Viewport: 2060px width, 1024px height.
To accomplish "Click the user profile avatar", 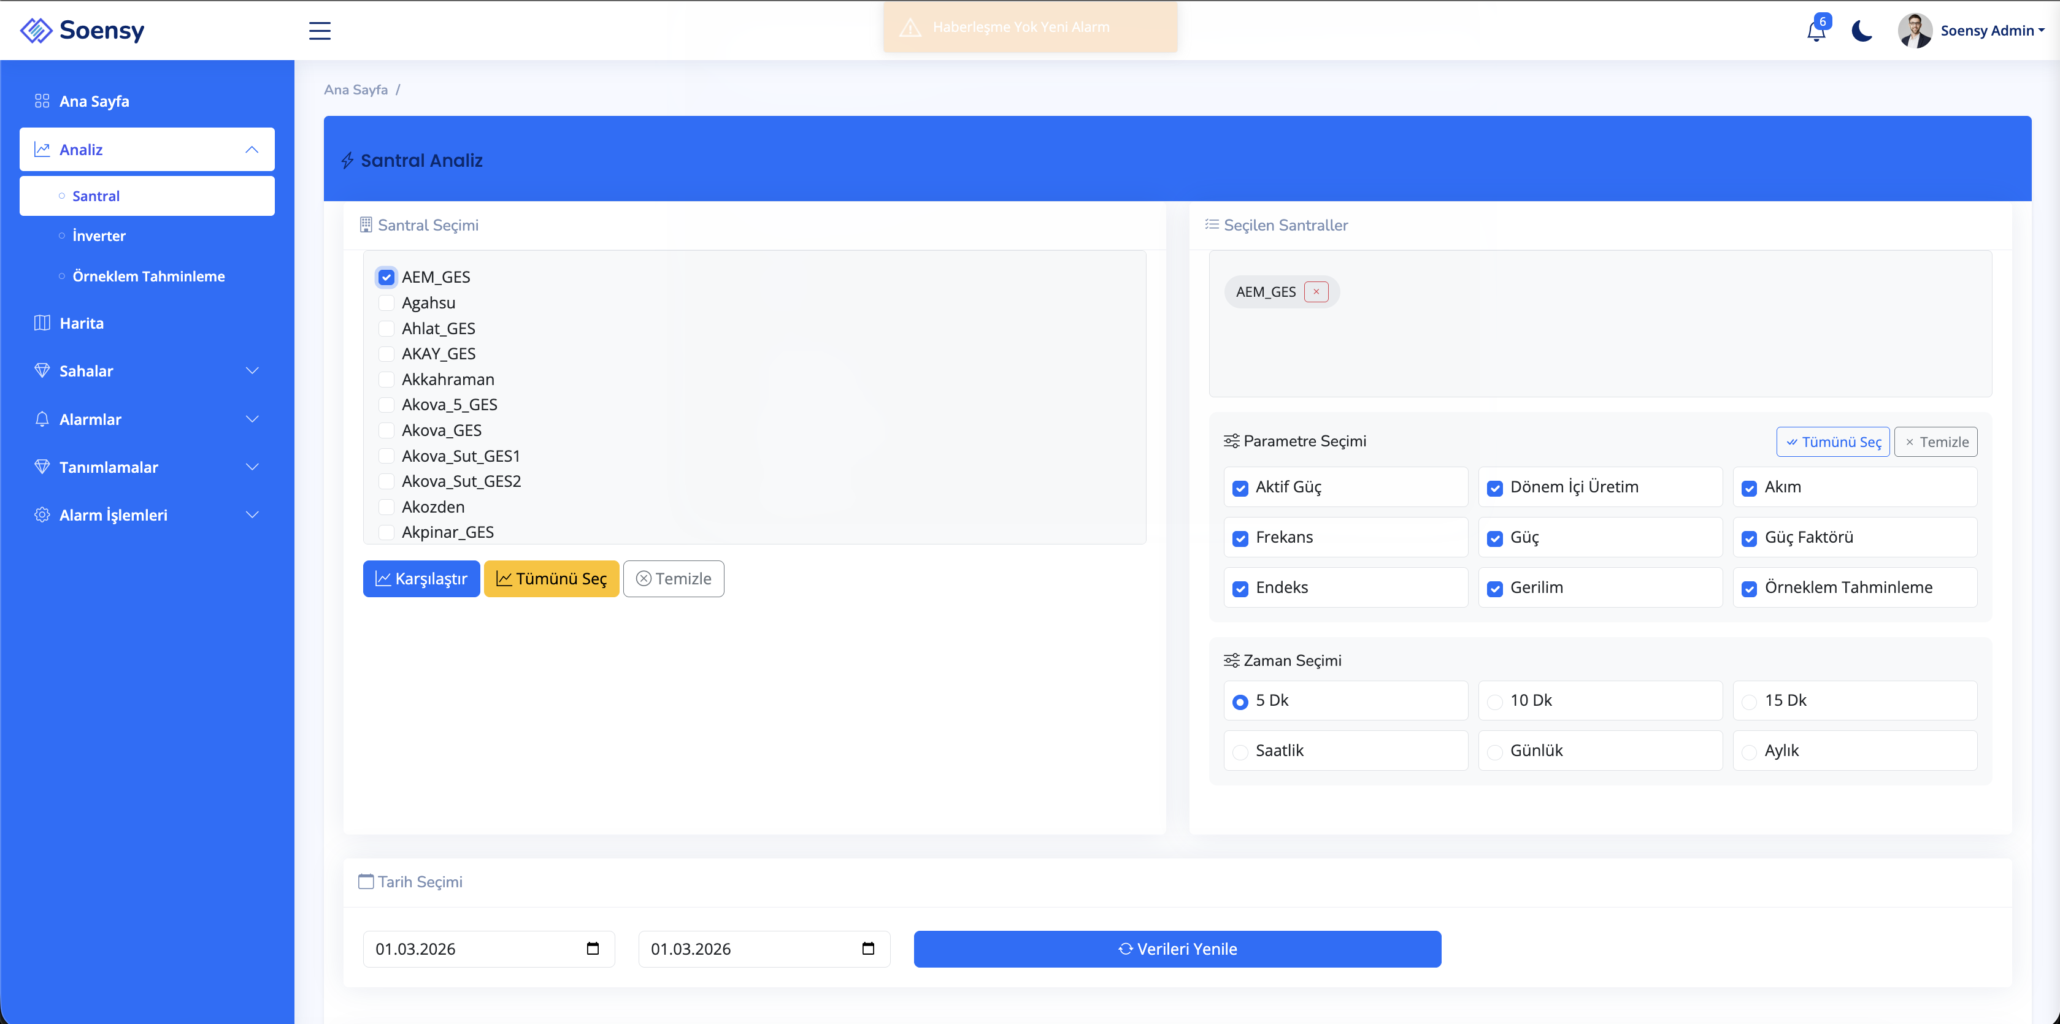I will tap(1915, 31).
